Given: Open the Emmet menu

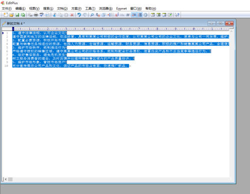Looking at the screenshot, I should tap(121, 8).
